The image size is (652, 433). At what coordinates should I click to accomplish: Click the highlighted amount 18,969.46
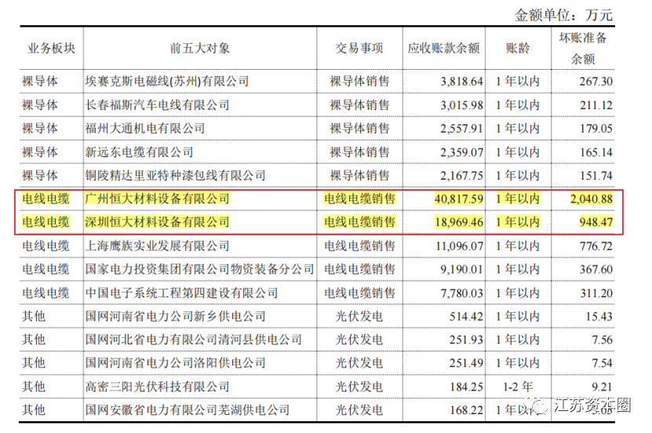coord(459,222)
